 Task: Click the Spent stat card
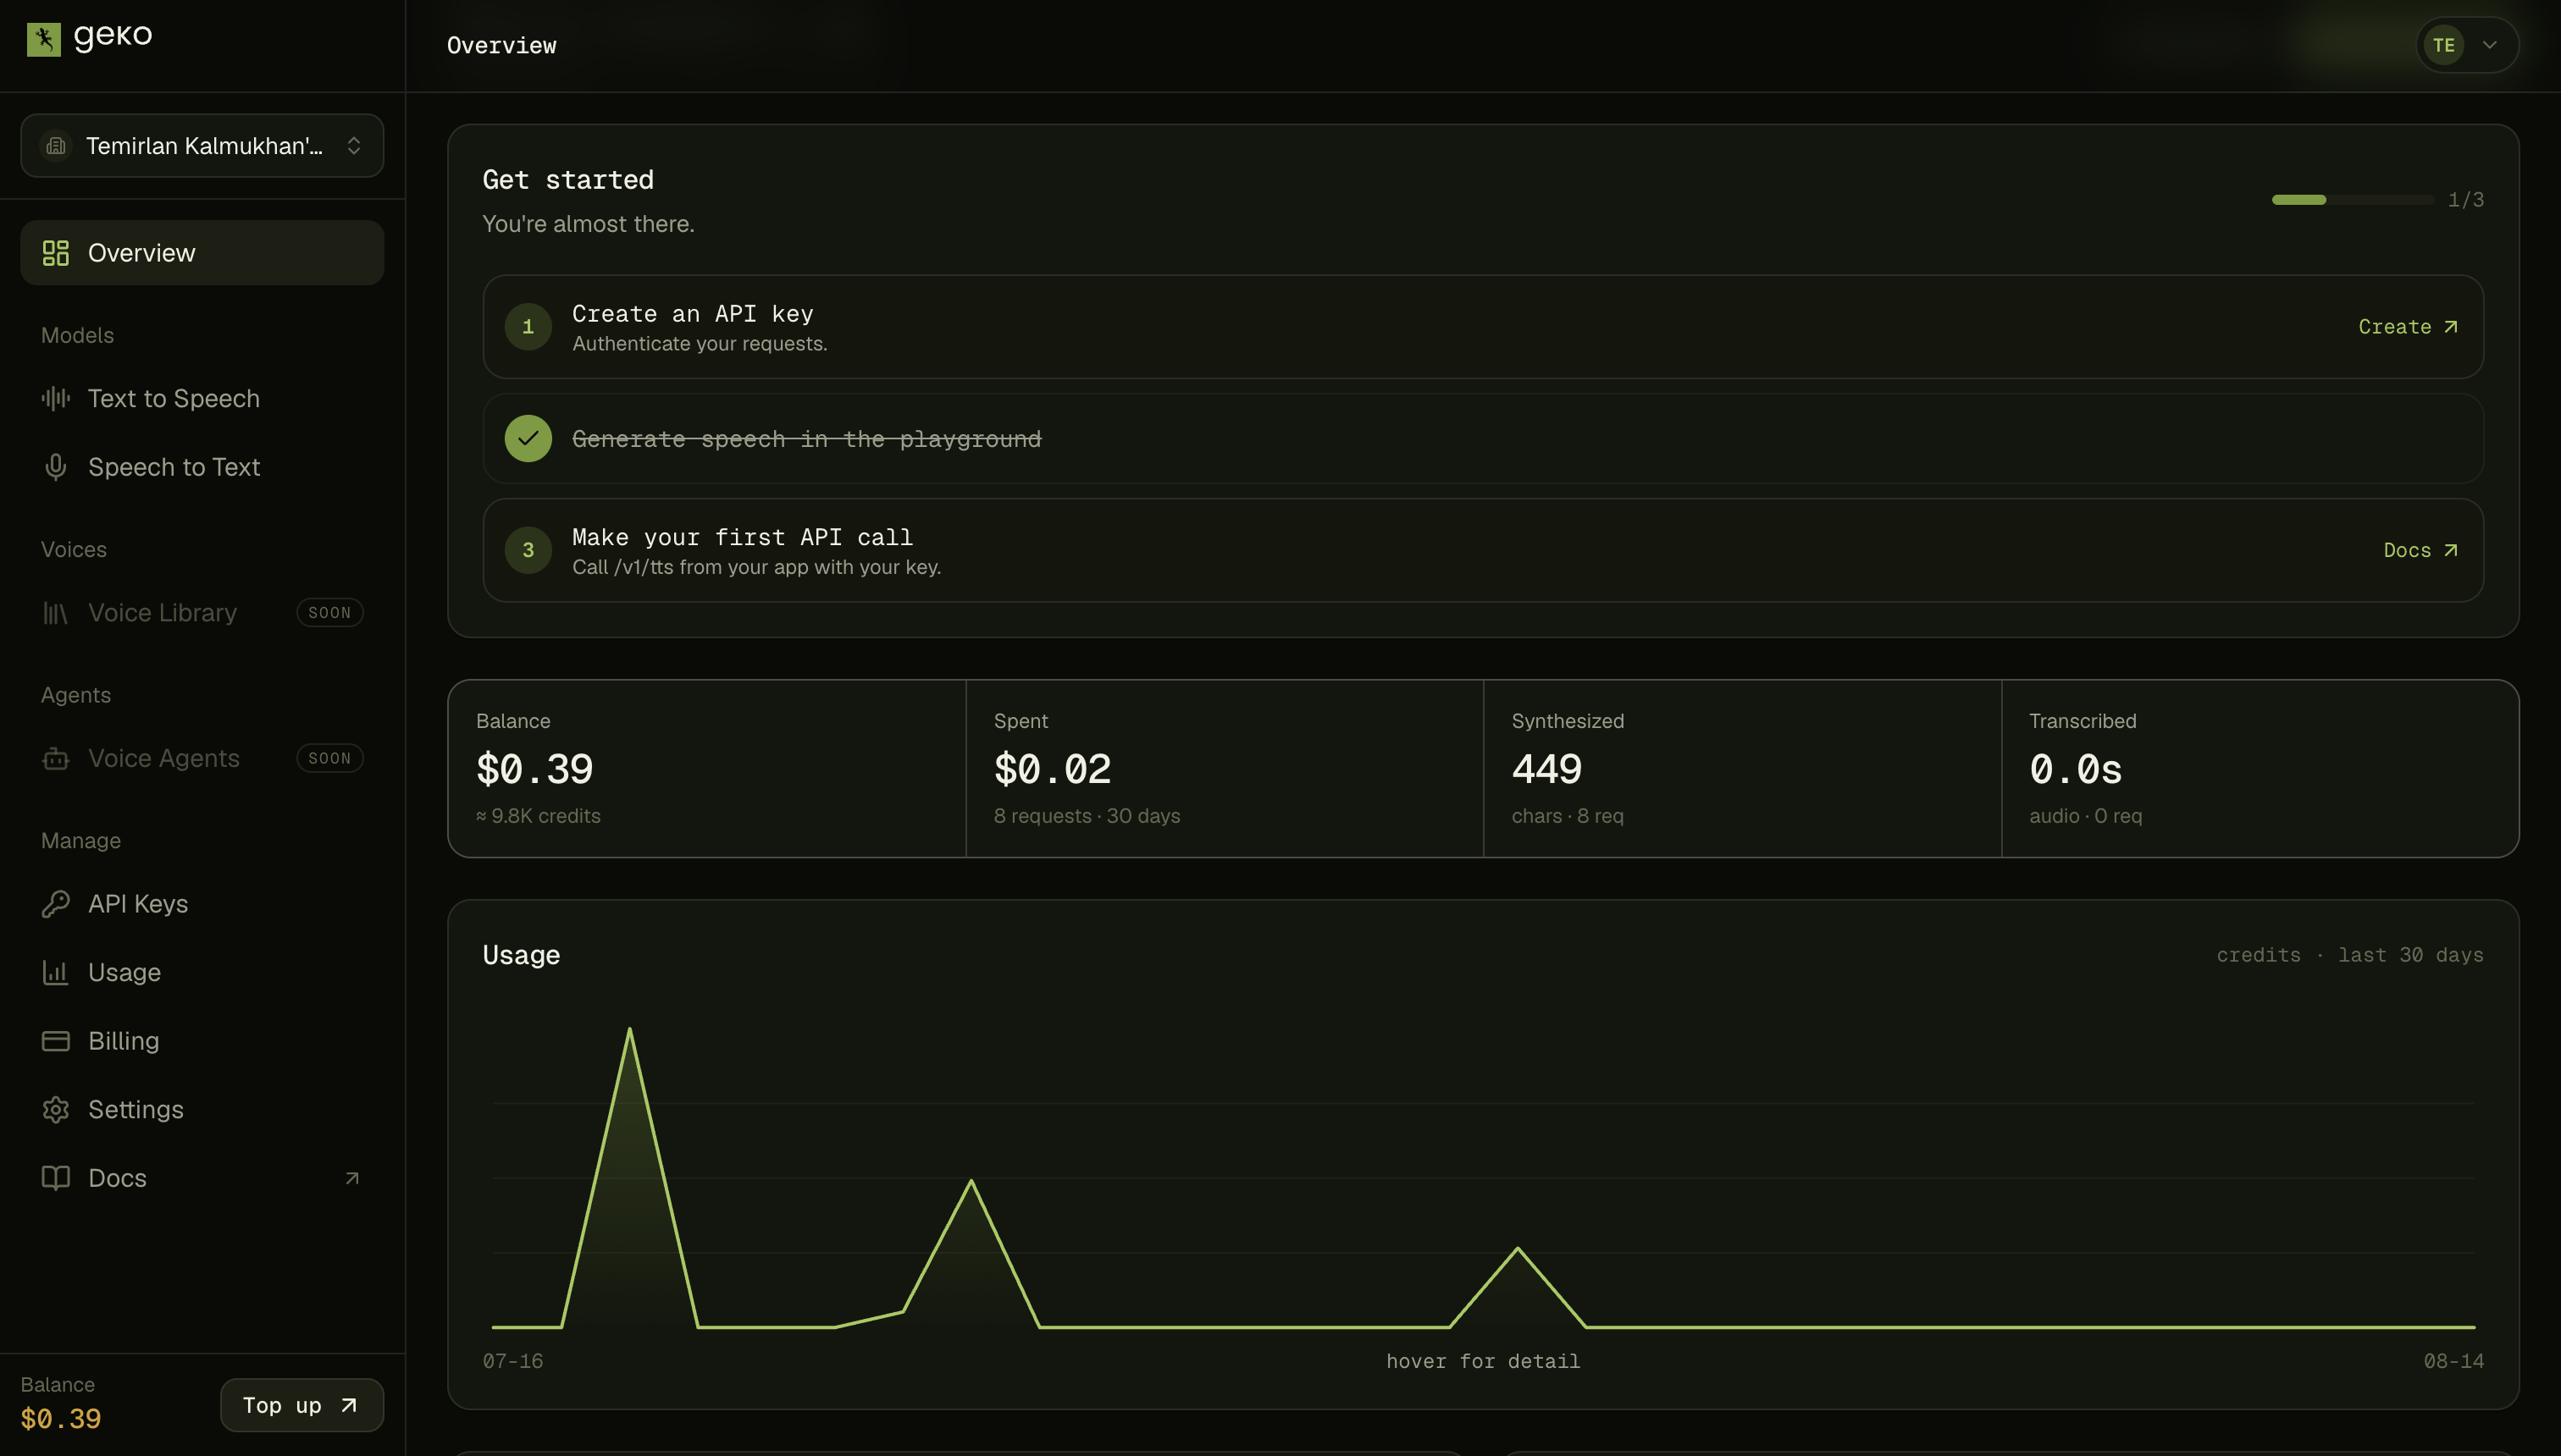(1225, 768)
